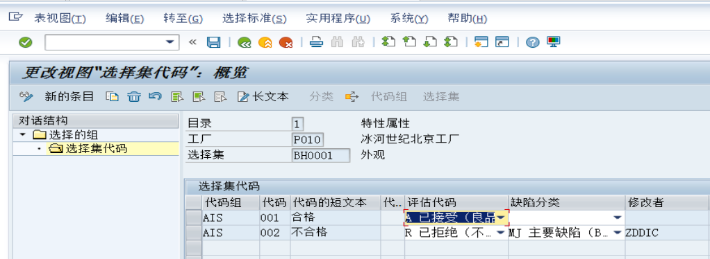Click the Delete trash can icon
Image resolution: width=710 pixels, height=259 pixels.
coord(133,96)
